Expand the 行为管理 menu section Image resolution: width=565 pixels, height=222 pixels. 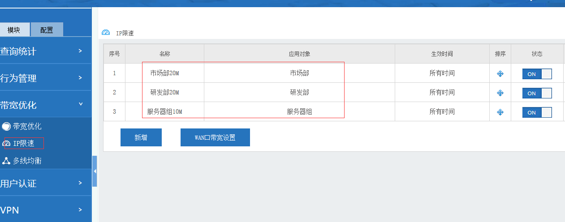click(45, 78)
